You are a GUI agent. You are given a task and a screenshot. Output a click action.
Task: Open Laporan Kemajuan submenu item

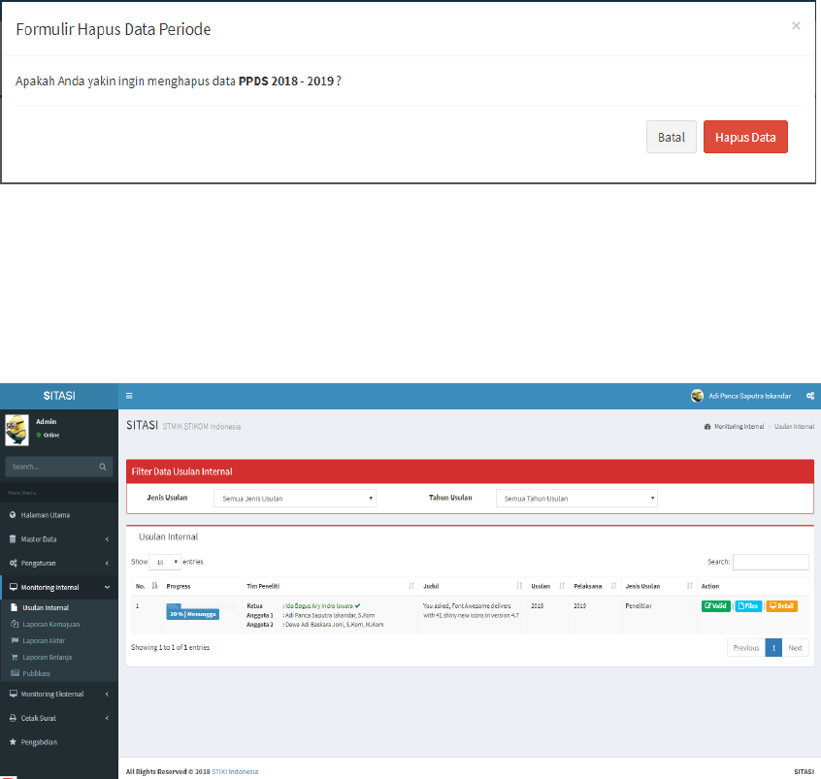coord(59,624)
